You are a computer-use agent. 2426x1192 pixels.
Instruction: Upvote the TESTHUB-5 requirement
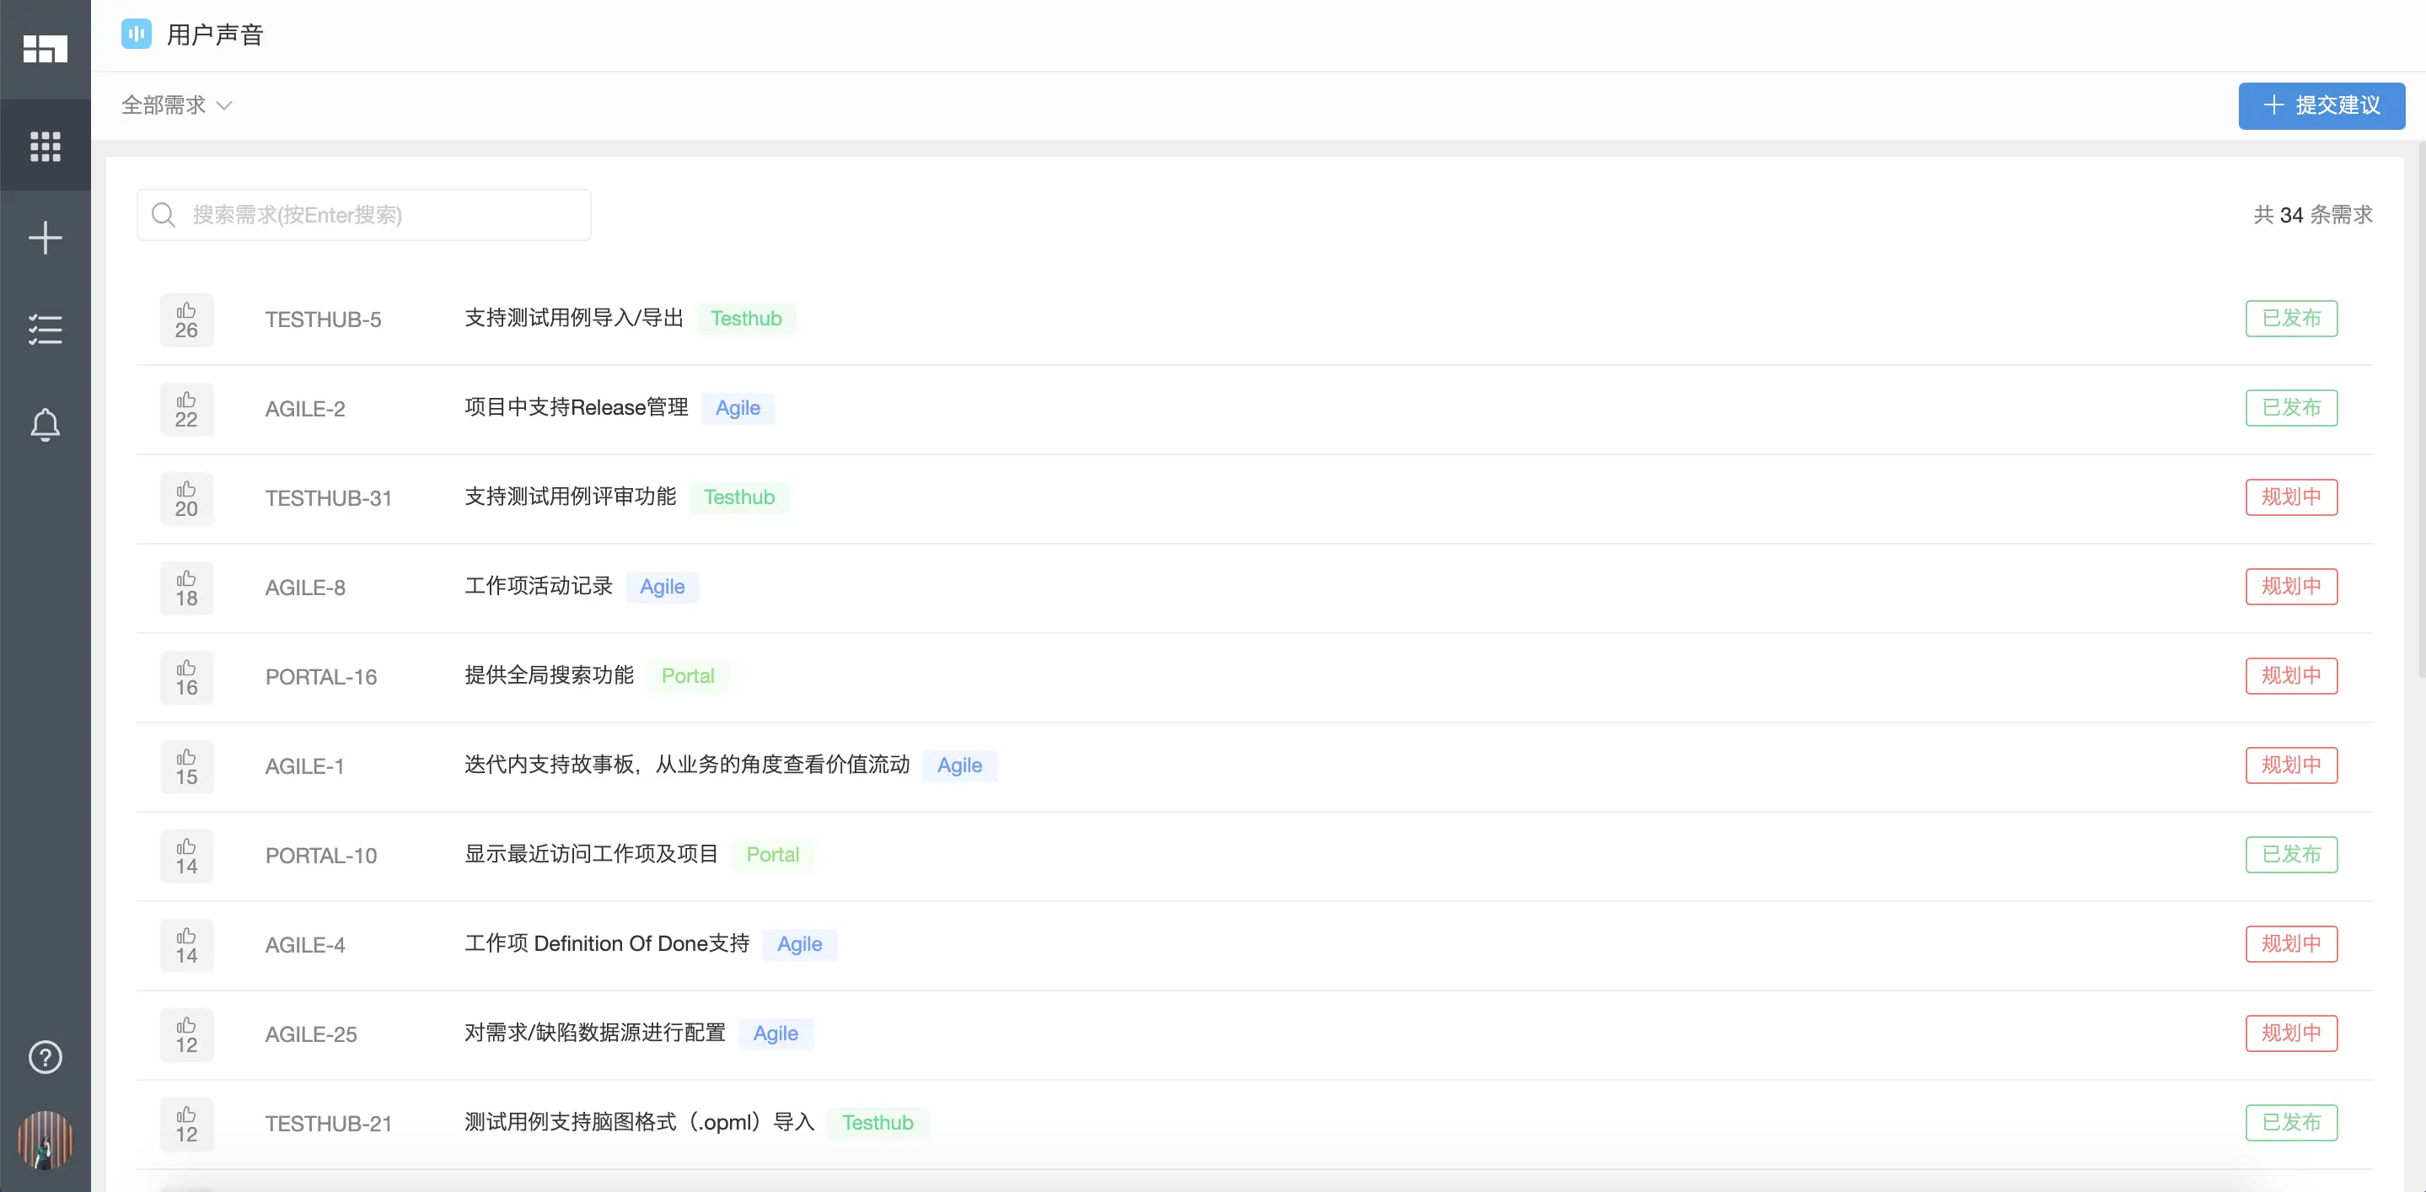pyautogui.click(x=186, y=320)
